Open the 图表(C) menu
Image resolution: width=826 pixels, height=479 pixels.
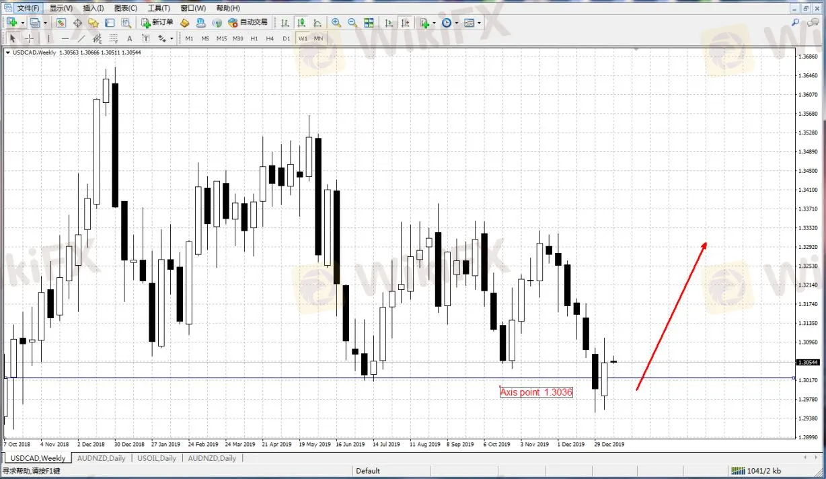pos(126,8)
